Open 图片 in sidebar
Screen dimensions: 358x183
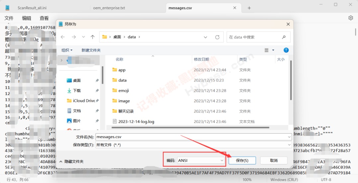[77, 121]
